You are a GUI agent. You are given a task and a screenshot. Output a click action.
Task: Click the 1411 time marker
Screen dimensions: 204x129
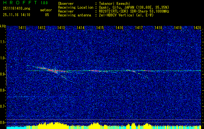(x=22, y=27)
